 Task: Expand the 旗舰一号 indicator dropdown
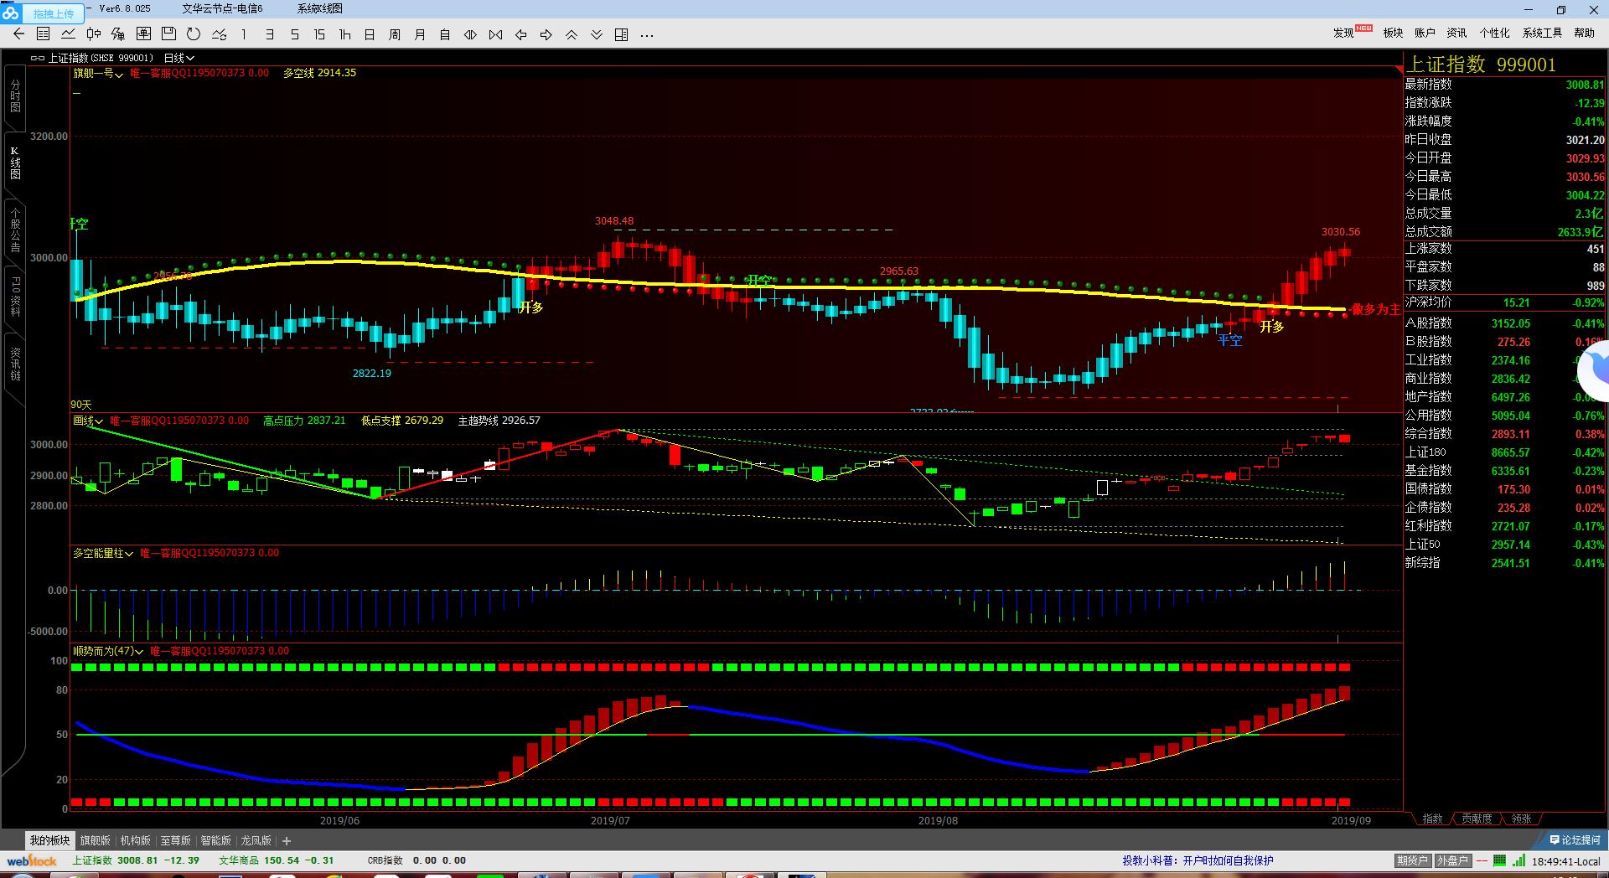point(98,73)
